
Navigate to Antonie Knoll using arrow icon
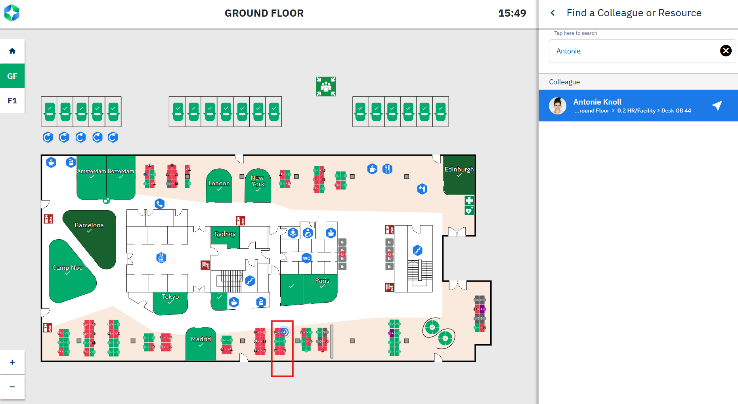pos(717,105)
